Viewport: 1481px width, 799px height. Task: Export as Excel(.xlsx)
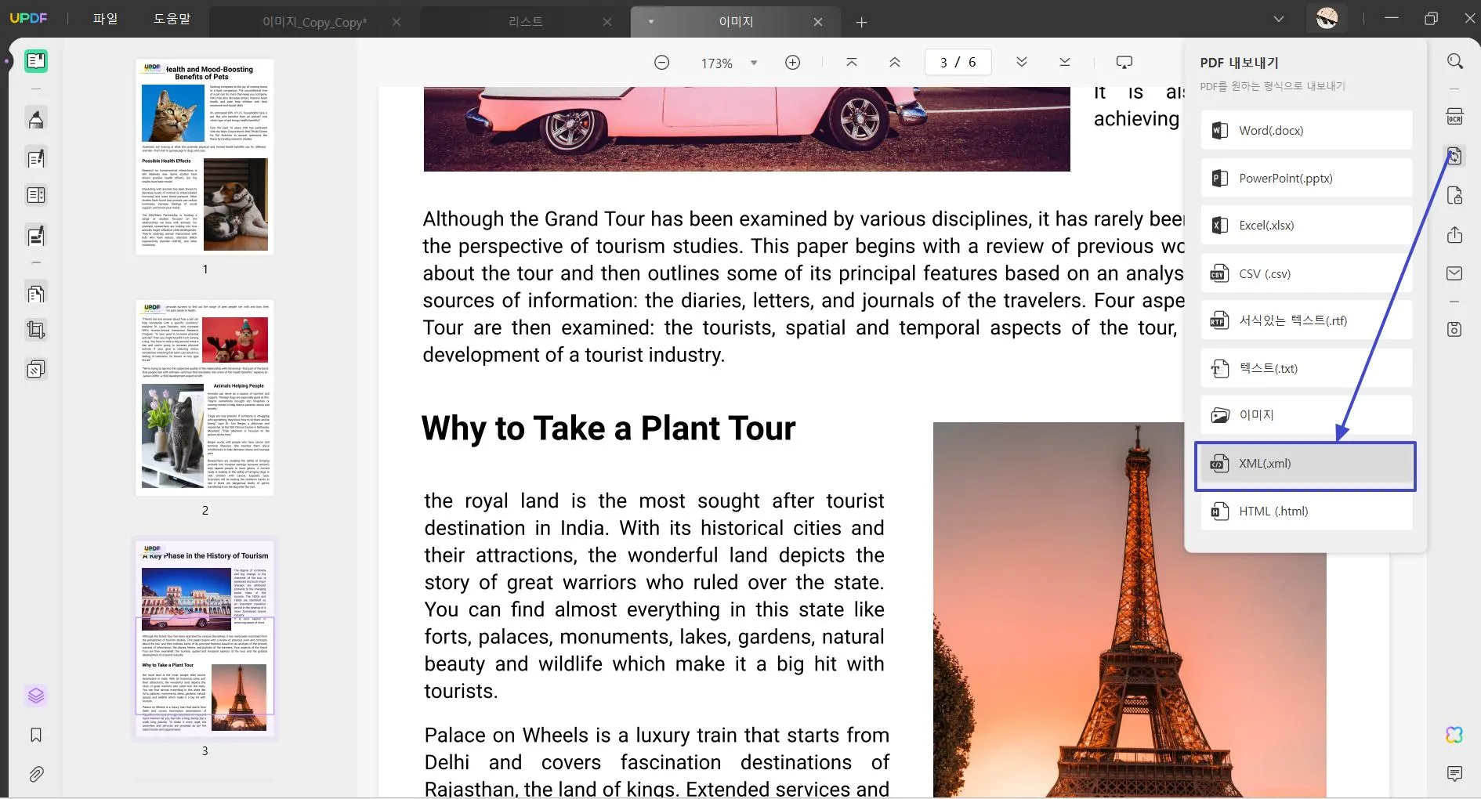tap(1306, 226)
